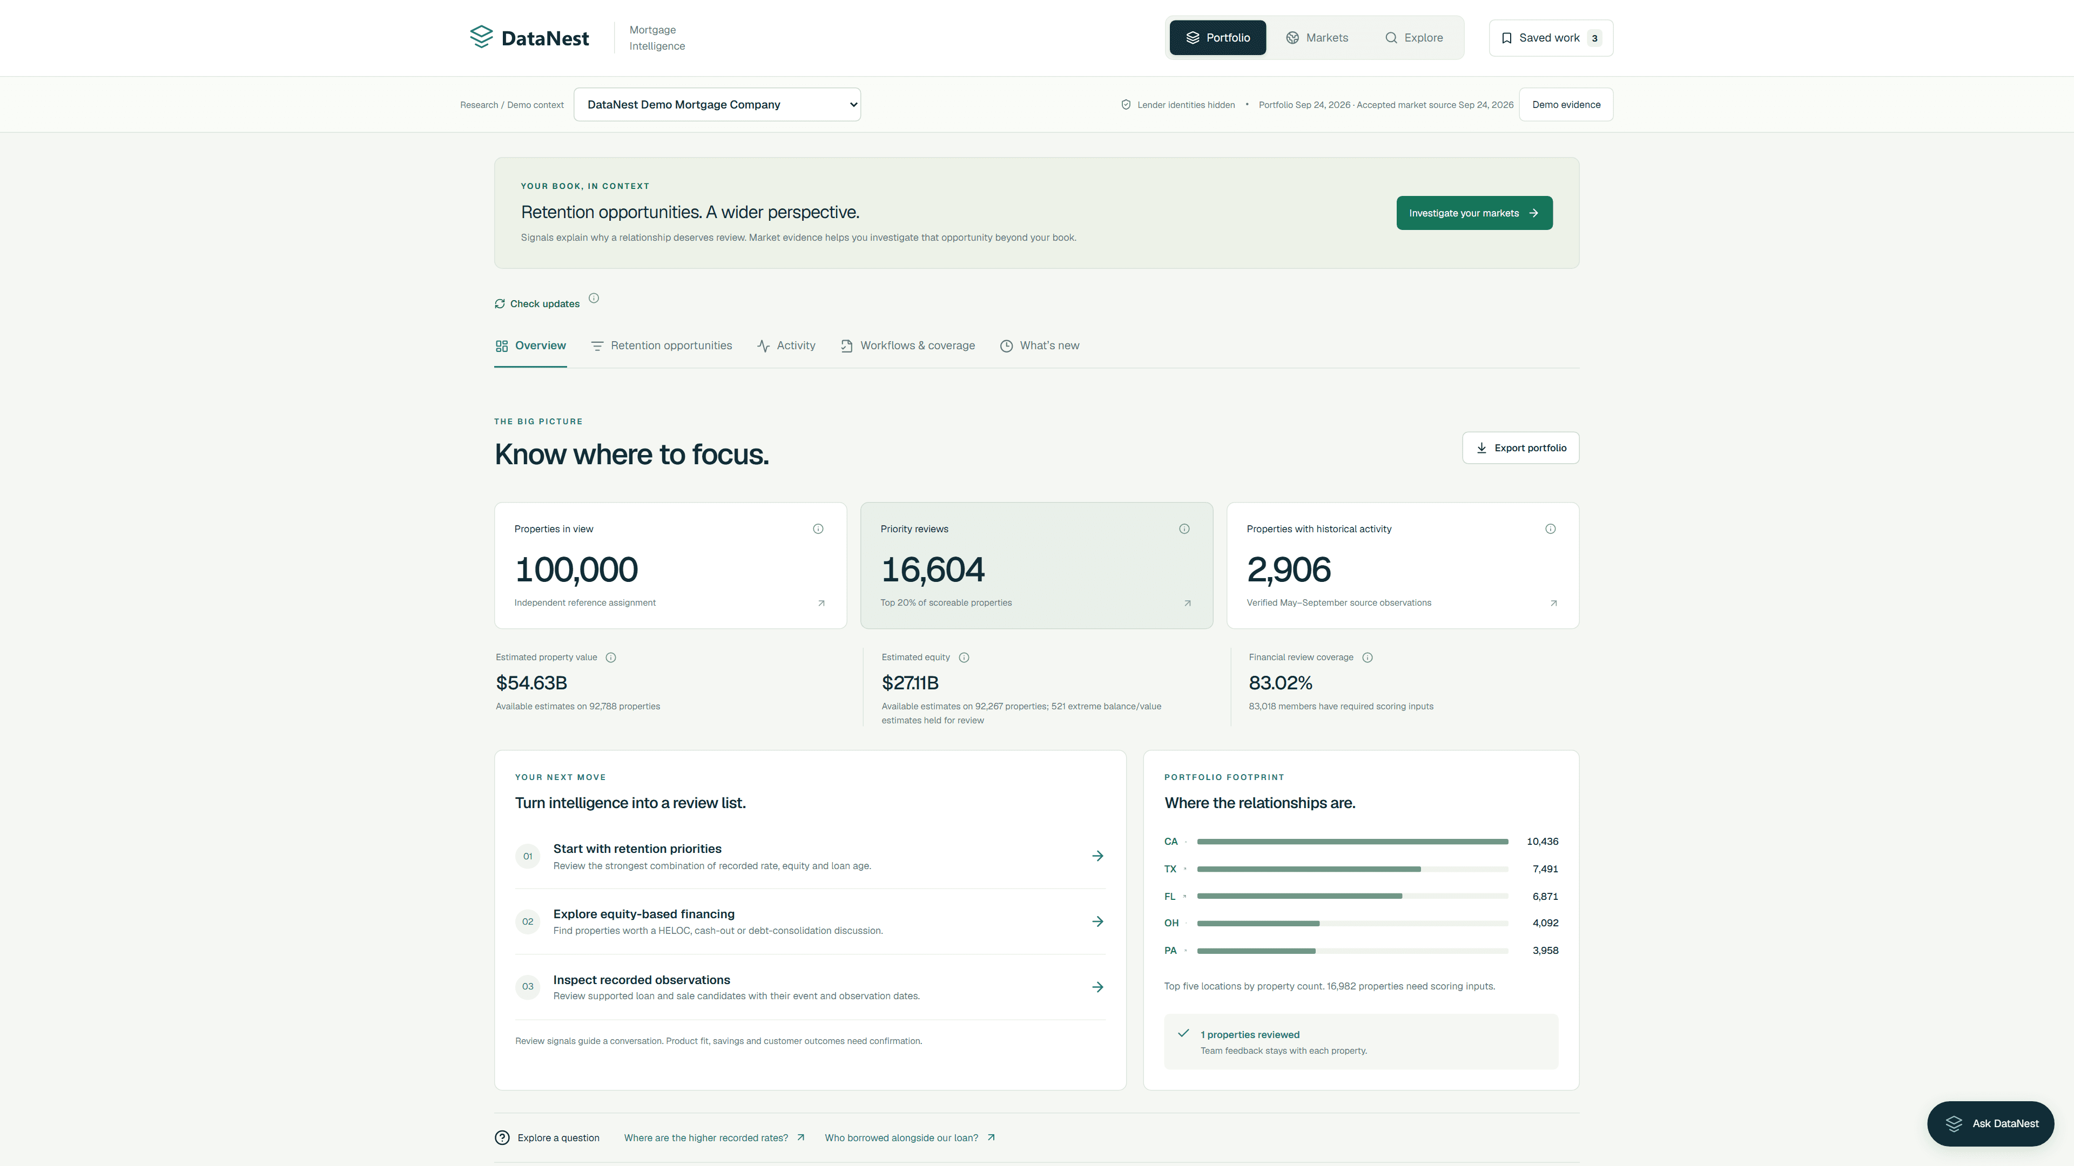Open arrow icon on historical activity card
Screen dimensions: 2074x1166
1554,603
